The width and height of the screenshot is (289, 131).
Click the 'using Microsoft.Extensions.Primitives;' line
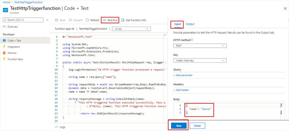tap(91, 51)
